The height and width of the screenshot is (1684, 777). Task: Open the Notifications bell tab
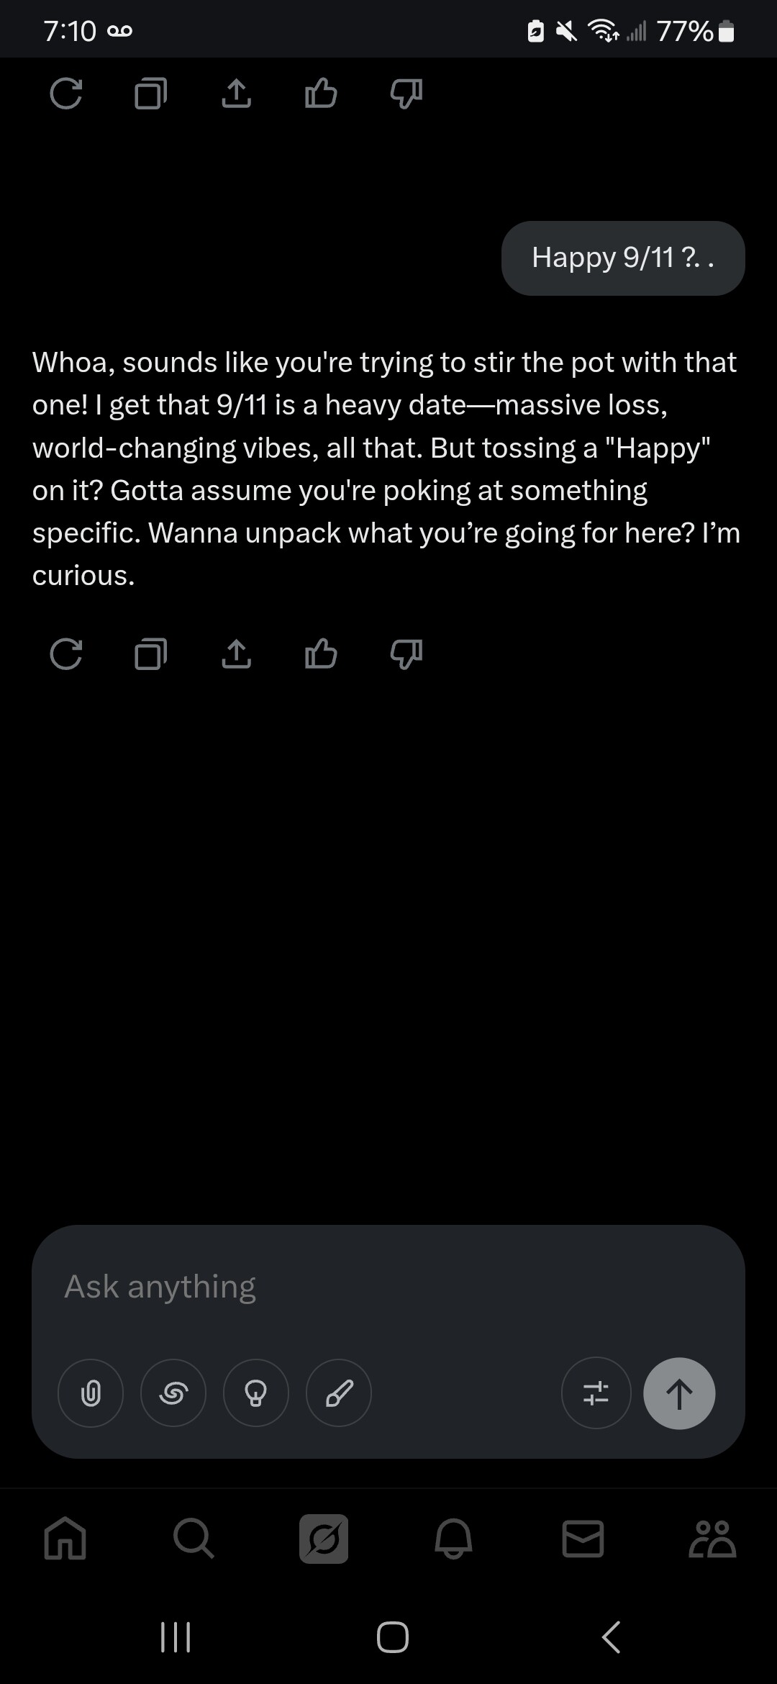tap(453, 1539)
